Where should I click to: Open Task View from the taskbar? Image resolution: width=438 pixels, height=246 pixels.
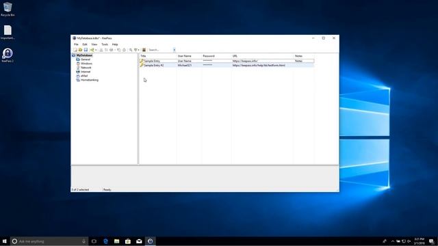[x=94, y=241]
